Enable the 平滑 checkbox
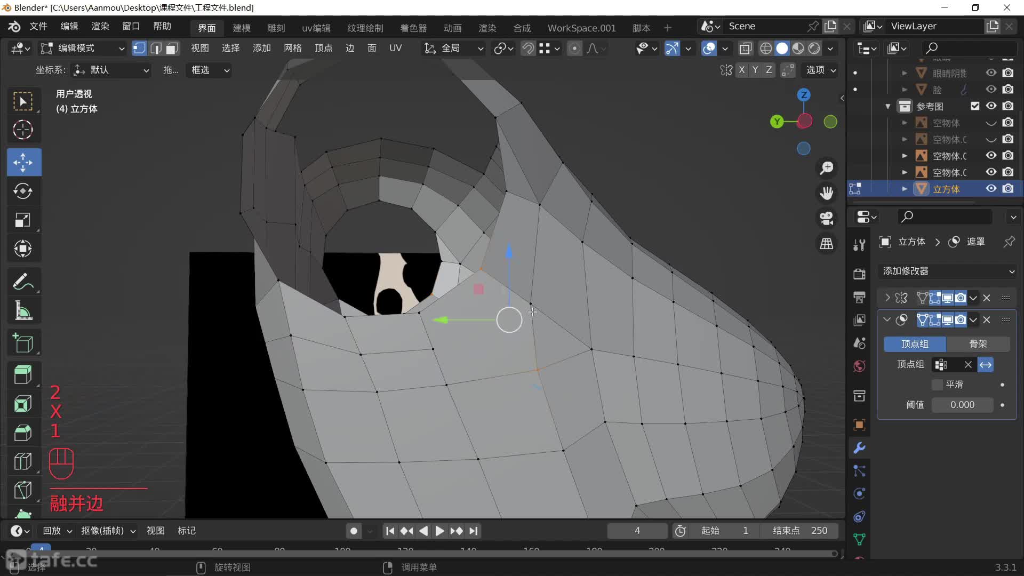Screen dimensions: 1024x576 937,385
